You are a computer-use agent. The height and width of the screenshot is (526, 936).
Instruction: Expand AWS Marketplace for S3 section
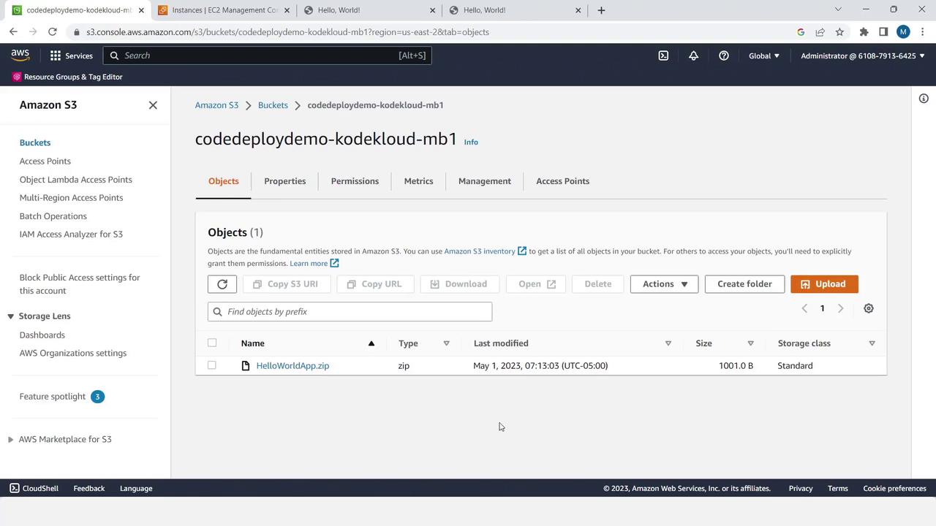pos(10,440)
